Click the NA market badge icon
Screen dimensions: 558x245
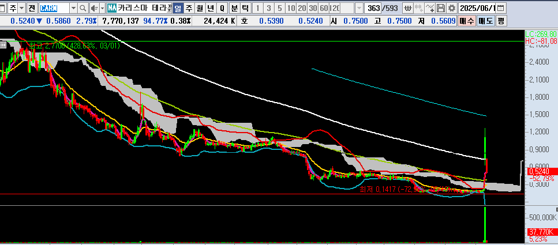[x=112, y=8]
